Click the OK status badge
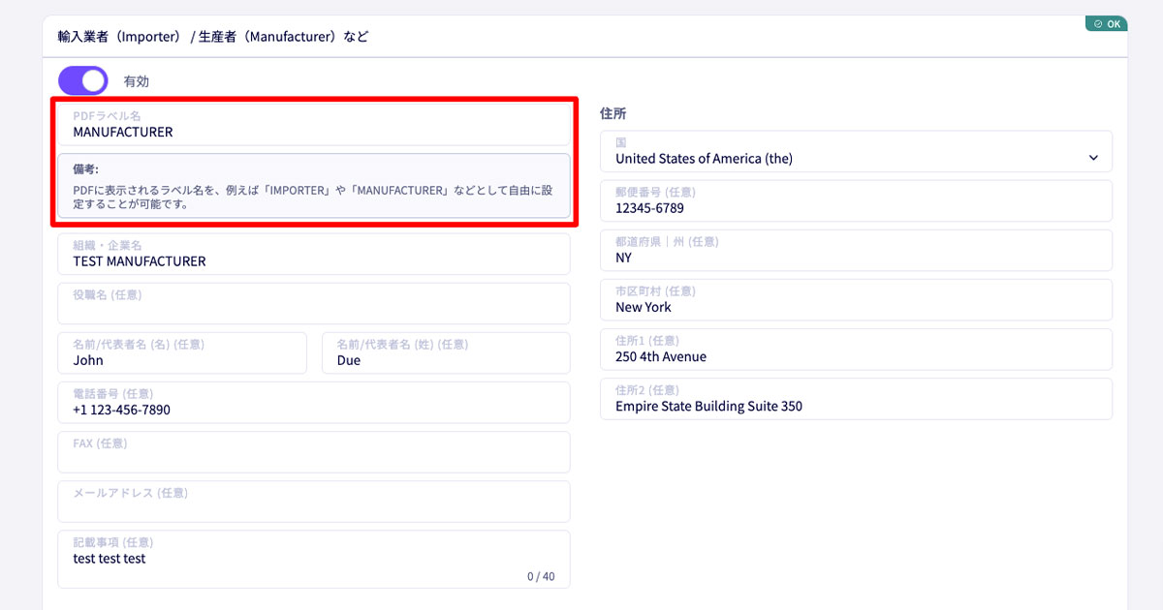This screenshot has height=610, width=1163. [x=1106, y=23]
